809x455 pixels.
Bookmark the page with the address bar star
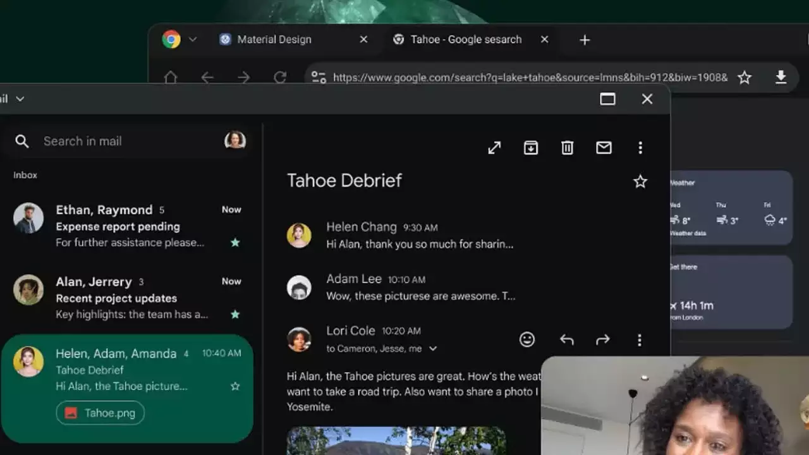[x=745, y=77]
